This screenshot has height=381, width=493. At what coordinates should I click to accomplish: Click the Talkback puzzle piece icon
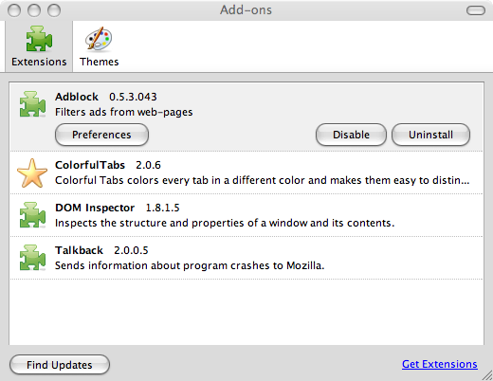tap(32, 258)
